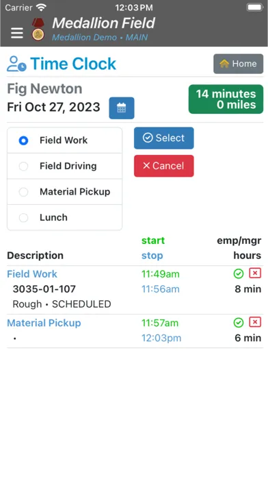
Task: Tap the 14 minutes 0 miles badge
Action: coord(226,99)
